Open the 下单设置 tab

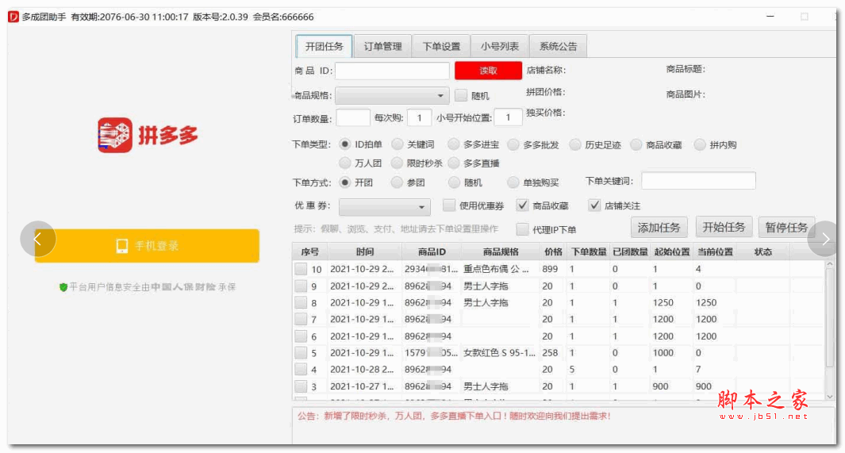pos(441,46)
